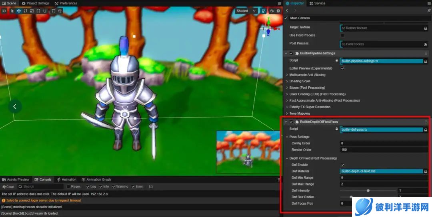Select the Move gizmo tool
This screenshot has width=432, height=217.
click(19, 11)
